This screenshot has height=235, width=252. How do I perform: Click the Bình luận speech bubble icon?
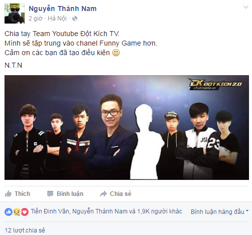click(x=50, y=194)
